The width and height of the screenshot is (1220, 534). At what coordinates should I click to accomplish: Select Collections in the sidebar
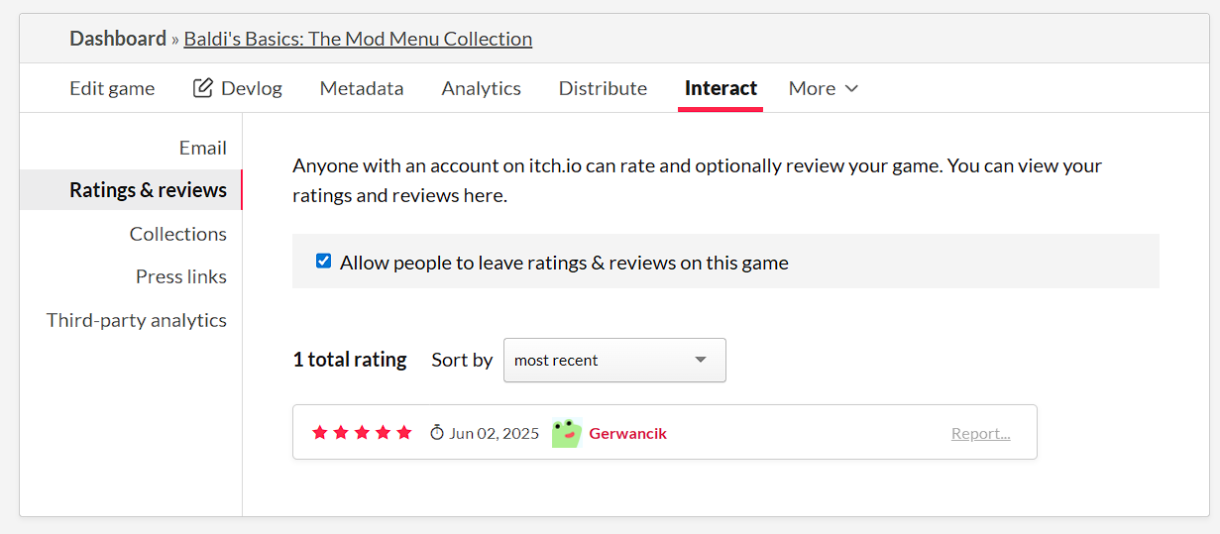[x=177, y=234]
